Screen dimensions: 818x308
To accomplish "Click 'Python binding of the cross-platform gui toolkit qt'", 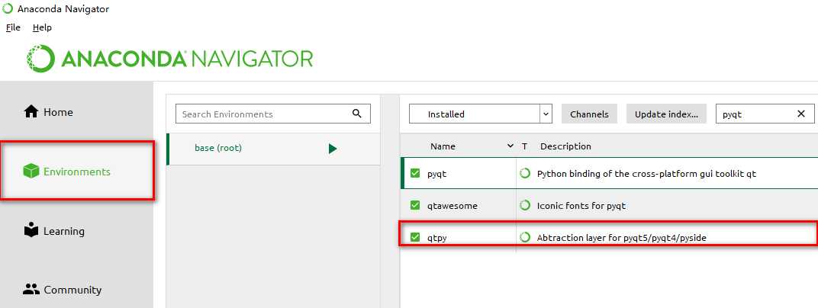I will (646, 174).
